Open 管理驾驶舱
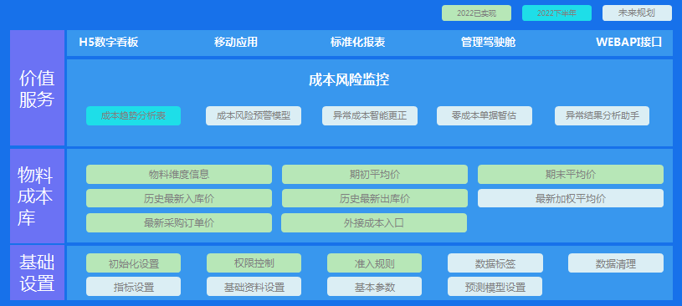Screen dimensions: 682x306 488,42
